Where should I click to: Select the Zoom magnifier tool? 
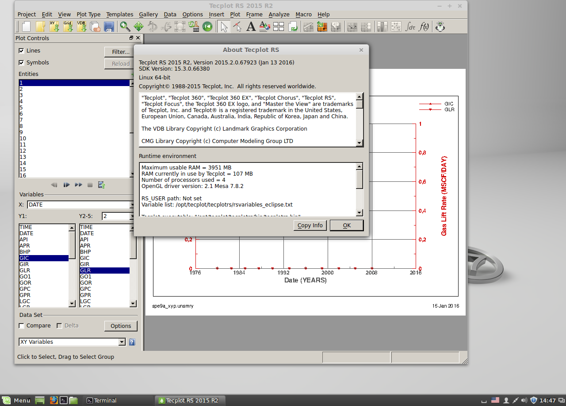[125, 26]
